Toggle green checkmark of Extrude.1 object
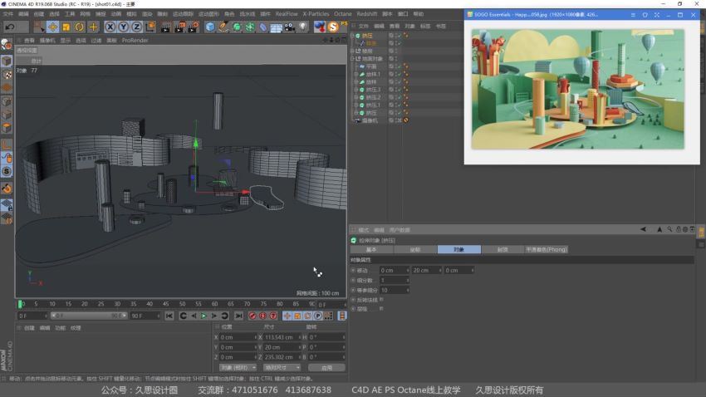Image resolution: width=706 pixels, height=397 pixels. coord(399,105)
